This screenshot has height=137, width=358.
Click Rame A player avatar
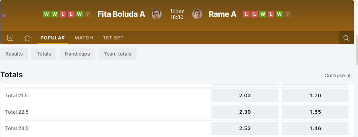197,14
